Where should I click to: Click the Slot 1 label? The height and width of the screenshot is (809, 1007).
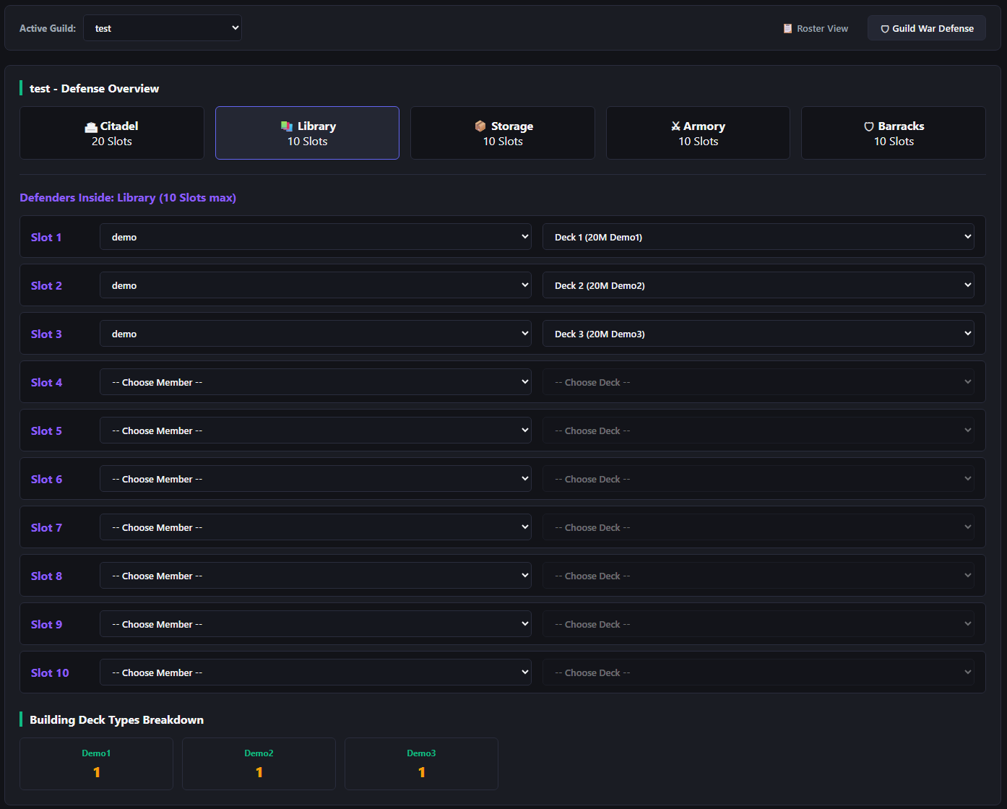(x=46, y=237)
